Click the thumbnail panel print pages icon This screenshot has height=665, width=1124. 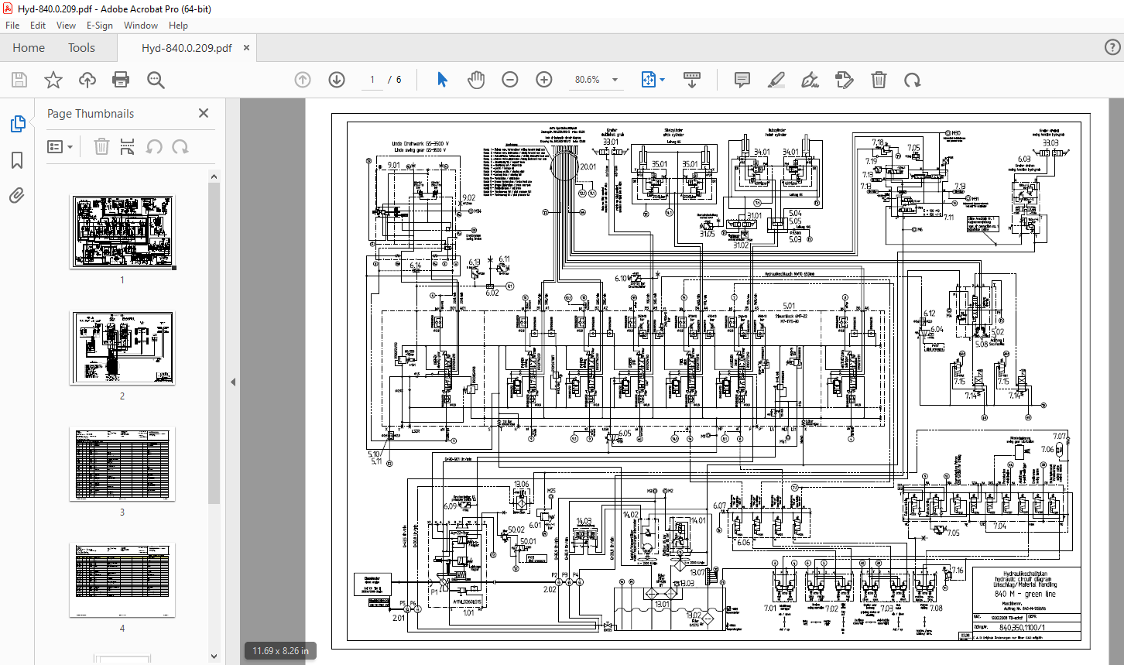128,146
